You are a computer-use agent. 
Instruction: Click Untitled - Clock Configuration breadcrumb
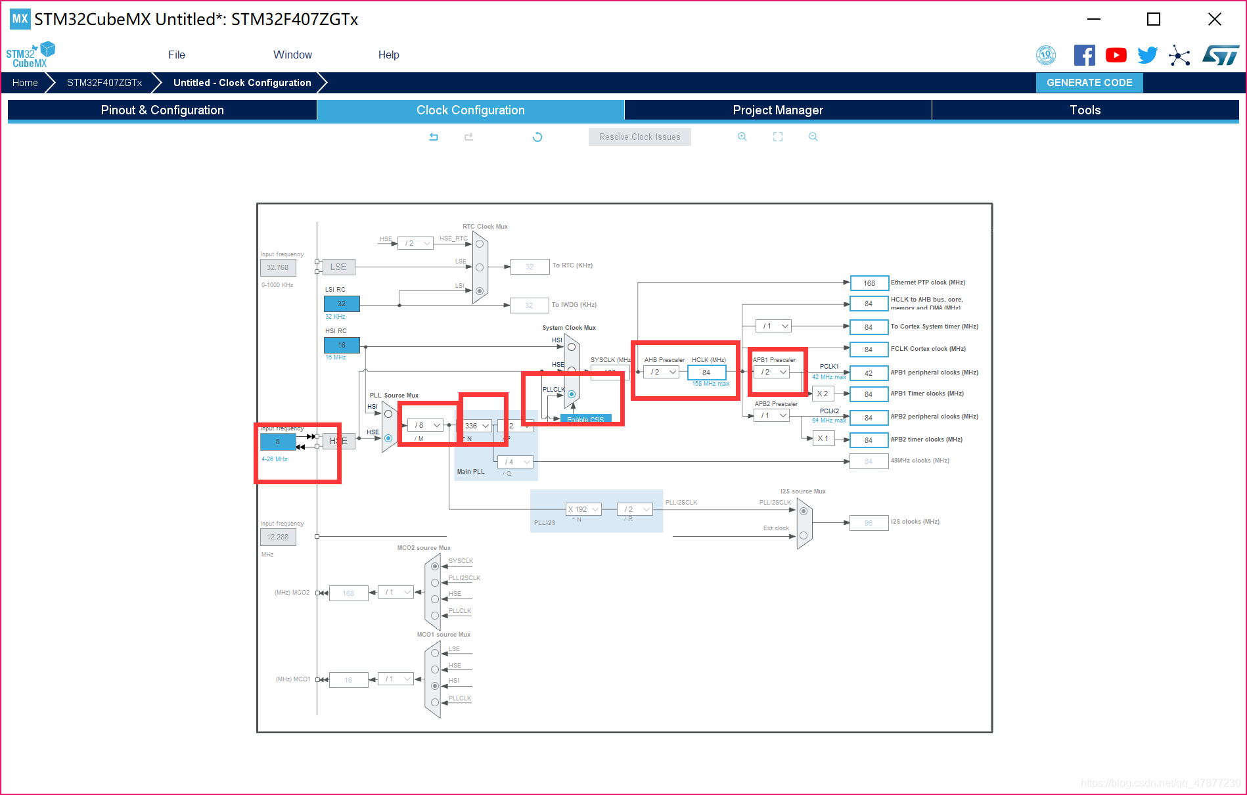(242, 83)
